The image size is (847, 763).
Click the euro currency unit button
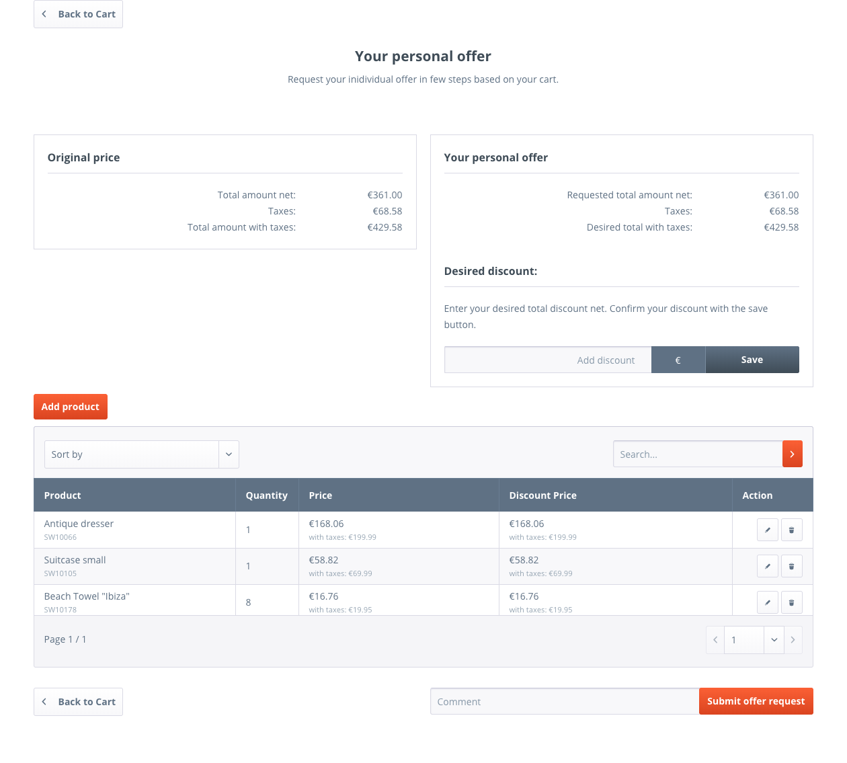[678, 360]
